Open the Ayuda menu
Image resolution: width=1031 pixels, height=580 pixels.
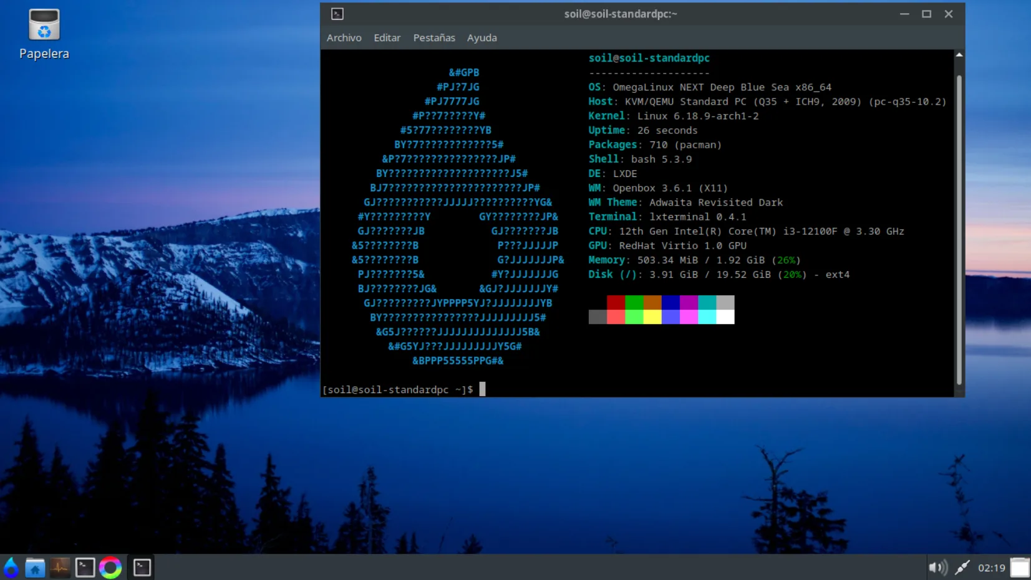click(482, 38)
